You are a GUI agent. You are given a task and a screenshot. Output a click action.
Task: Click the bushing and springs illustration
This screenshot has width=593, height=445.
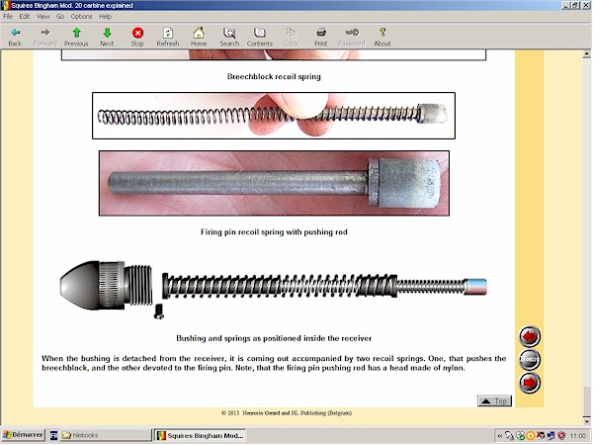tap(274, 289)
